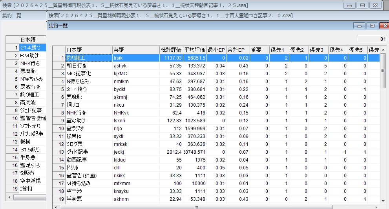Image resolution: width=389 pixels, height=209 pixels.
Task: Click the horizontal scrollbar left arrow button
Action: 56,207
